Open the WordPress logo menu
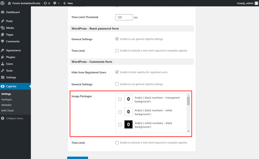259x159 pixels. [3, 3]
